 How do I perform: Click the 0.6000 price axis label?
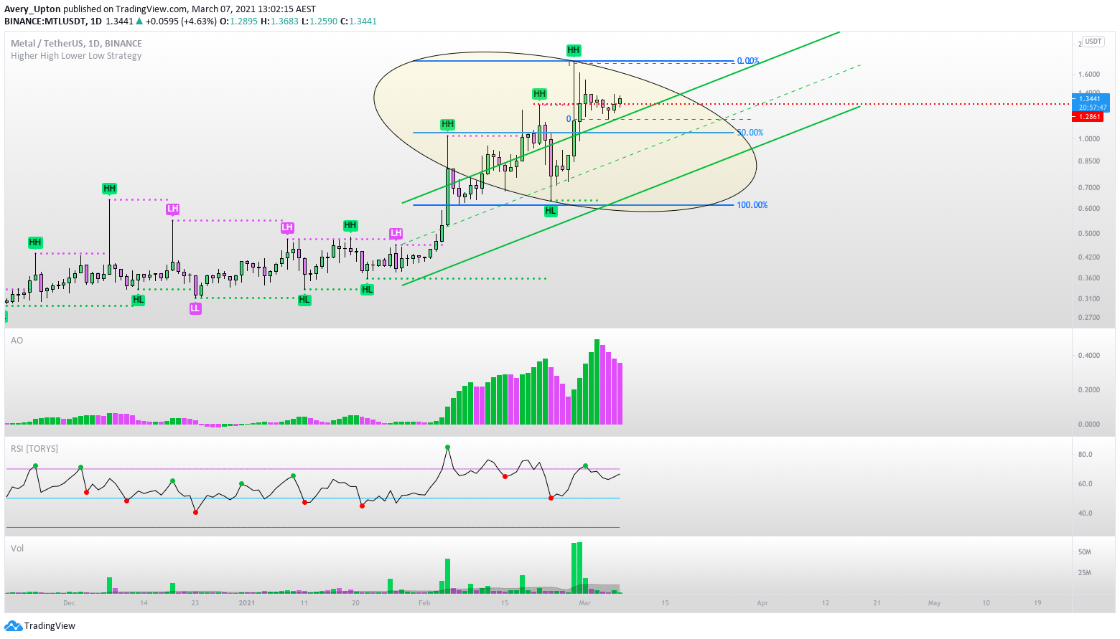pos(1089,209)
